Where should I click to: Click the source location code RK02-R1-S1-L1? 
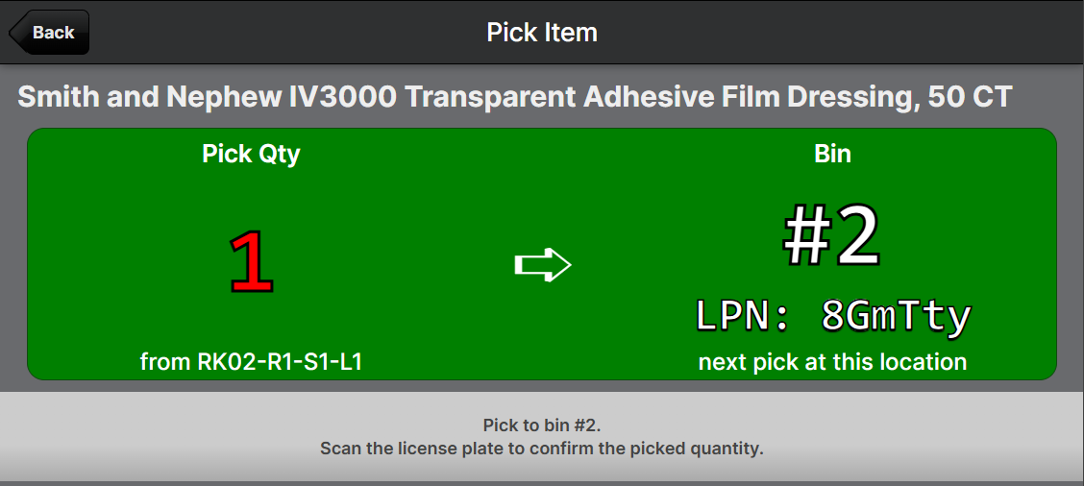pos(280,362)
